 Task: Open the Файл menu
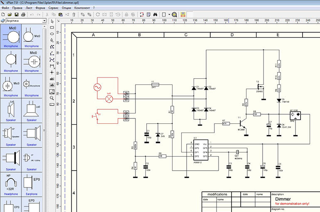[5, 8]
